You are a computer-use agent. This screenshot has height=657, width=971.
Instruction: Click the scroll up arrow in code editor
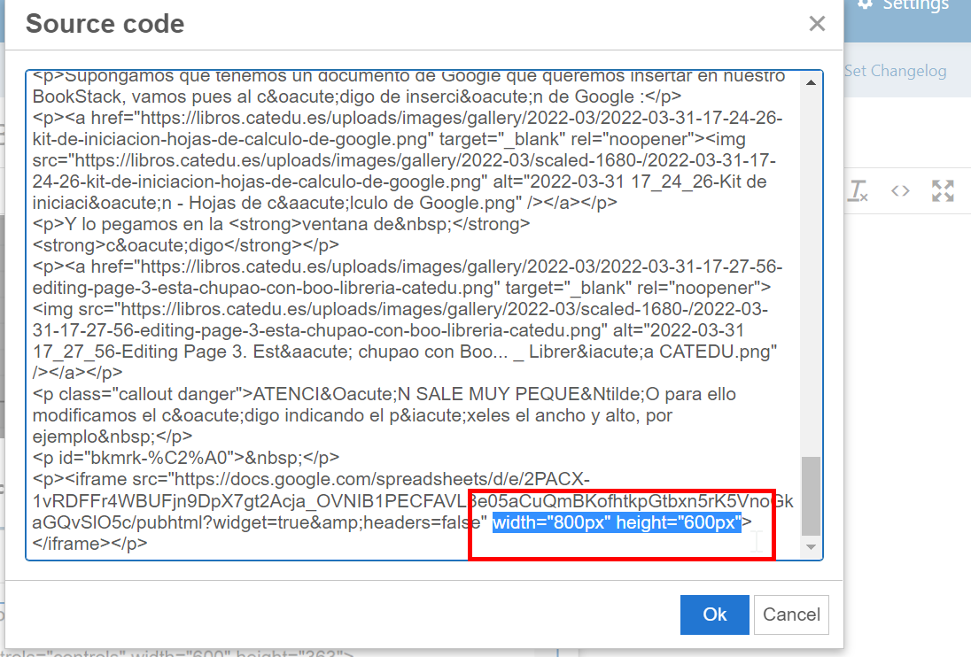point(811,82)
